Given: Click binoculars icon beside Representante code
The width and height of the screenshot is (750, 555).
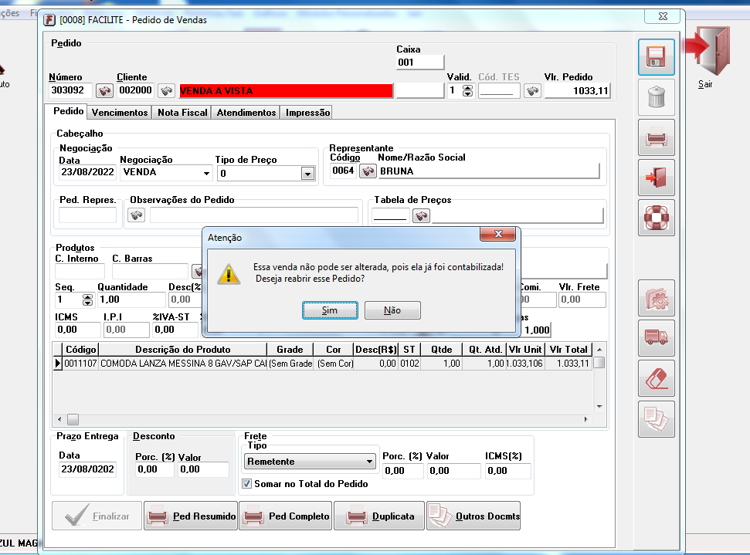Looking at the screenshot, I should pos(368,171).
